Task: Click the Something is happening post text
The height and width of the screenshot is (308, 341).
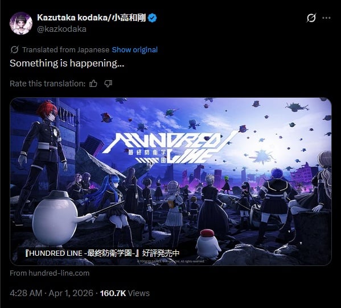Action: click(67, 64)
